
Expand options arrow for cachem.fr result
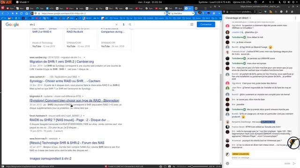79,77
